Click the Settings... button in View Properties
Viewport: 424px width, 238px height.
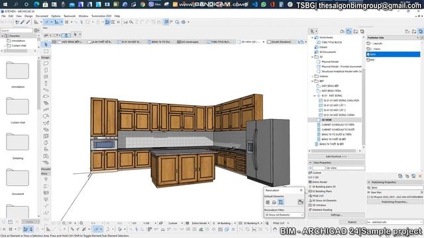pyautogui.click(x=336, y=215)
